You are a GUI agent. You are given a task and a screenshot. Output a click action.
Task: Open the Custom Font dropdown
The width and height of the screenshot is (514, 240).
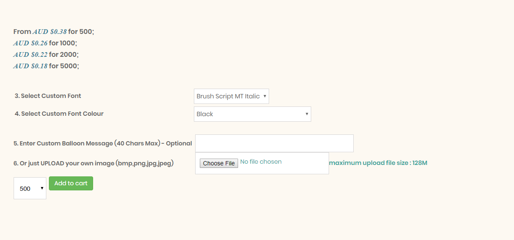tap(231, 96)
